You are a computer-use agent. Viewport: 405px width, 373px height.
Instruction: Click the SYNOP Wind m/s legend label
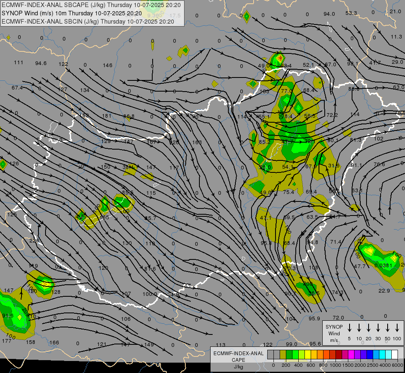[334, 333]
